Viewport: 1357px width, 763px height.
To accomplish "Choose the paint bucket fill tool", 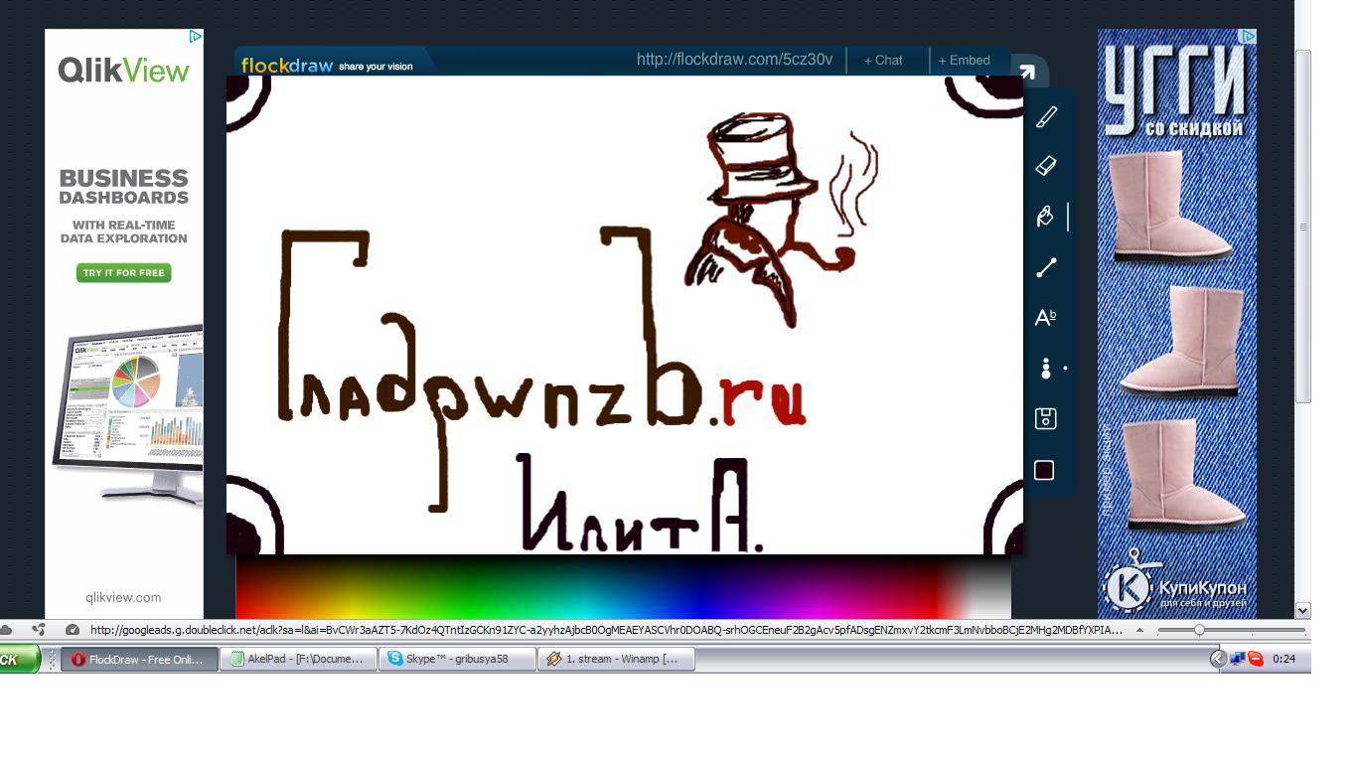I will pos(1045,217).
